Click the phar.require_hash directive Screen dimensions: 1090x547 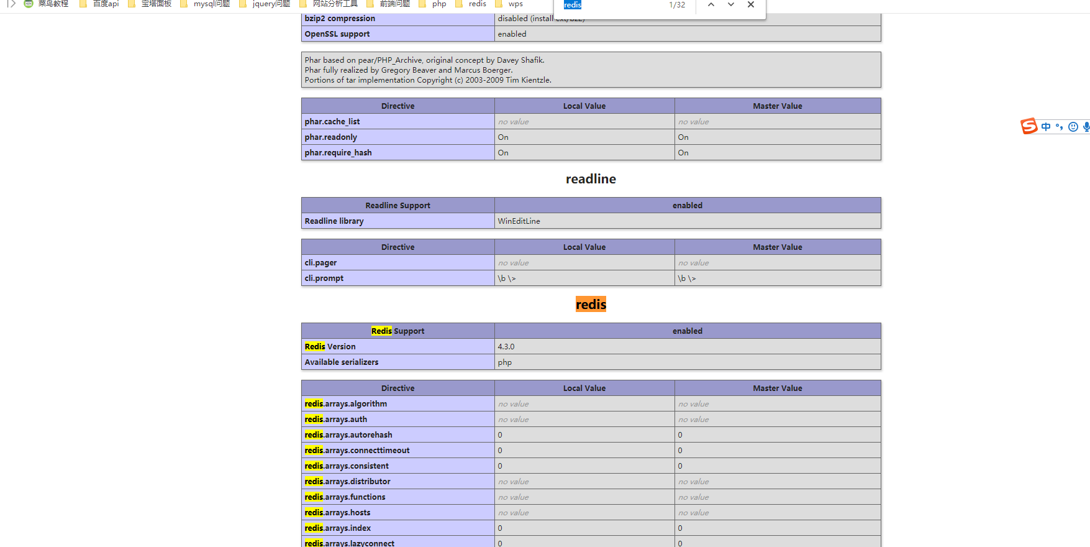(338, 153)
